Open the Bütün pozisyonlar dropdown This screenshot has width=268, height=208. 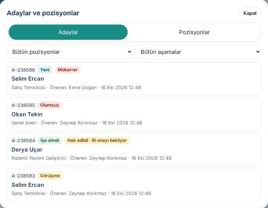[x=70, y=52]
